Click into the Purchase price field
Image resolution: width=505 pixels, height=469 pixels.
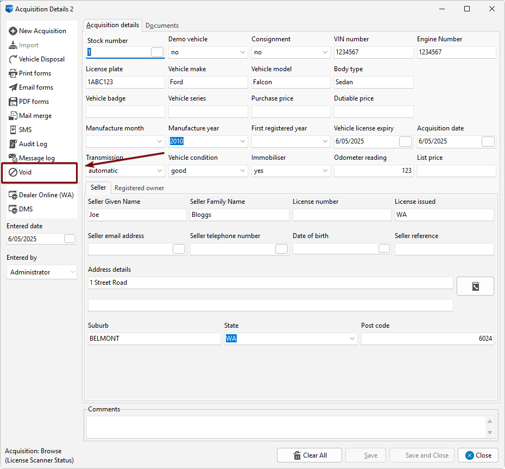click(291, 112)
